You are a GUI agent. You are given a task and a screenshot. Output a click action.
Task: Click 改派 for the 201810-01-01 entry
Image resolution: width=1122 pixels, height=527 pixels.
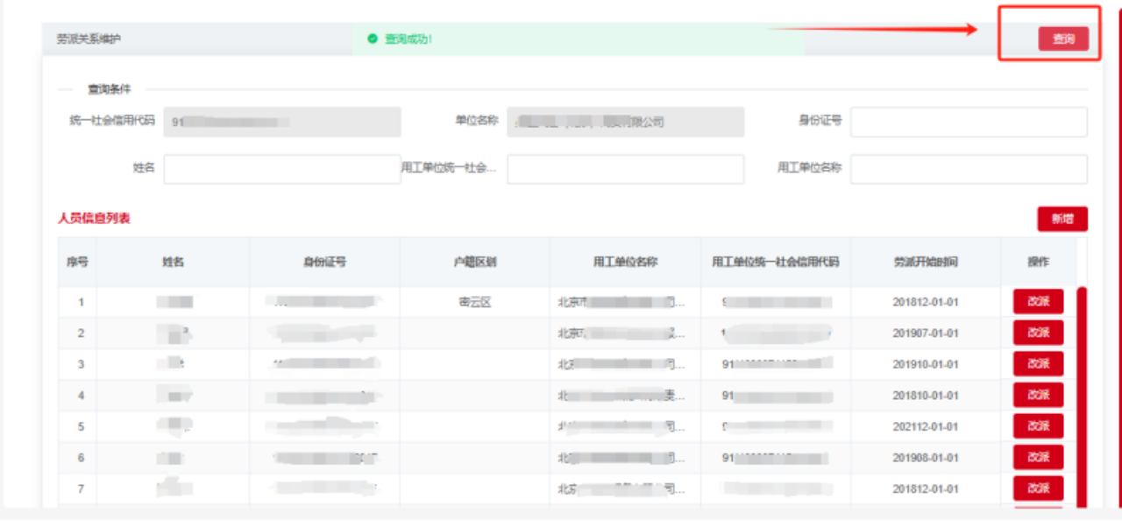pyautogui.click(x=1037, y=394)
